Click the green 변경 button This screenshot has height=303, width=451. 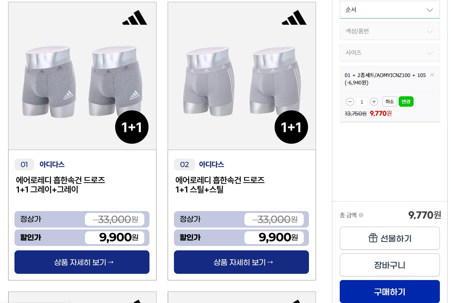click(x=406, y=101)
